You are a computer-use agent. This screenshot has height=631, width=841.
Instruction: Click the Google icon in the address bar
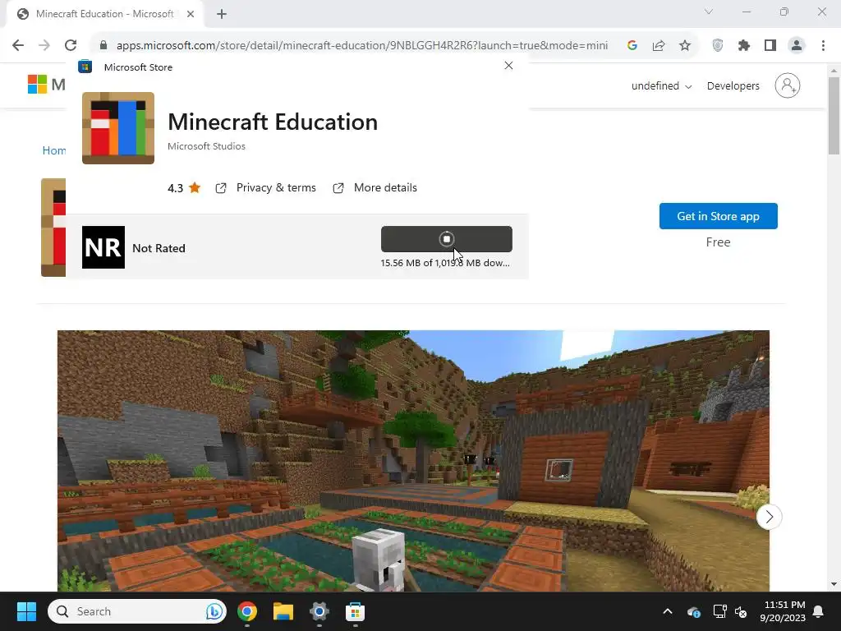632,45
